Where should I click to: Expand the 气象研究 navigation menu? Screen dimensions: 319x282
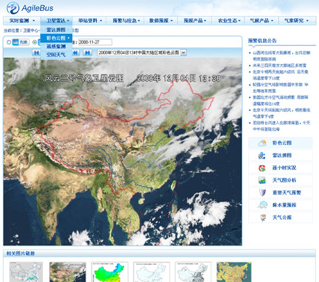point(297,21)
